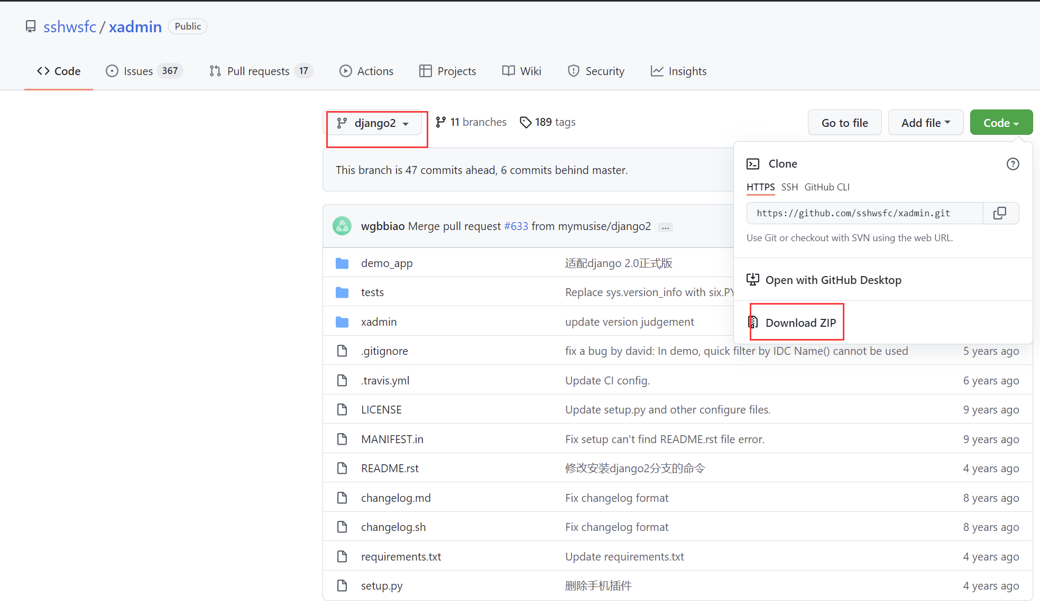The width and height of the screenshot is (1040, 606).
Task: Click the Open with GitHub Desktop icon
Action: point(752,280)
